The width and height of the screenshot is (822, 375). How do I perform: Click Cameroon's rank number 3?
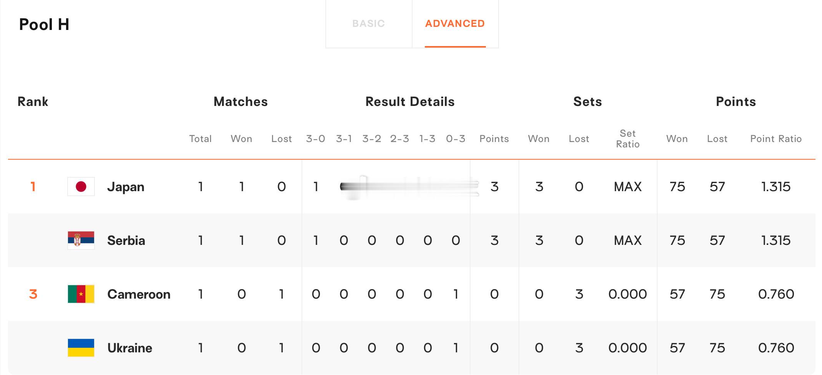coord(33,294)
